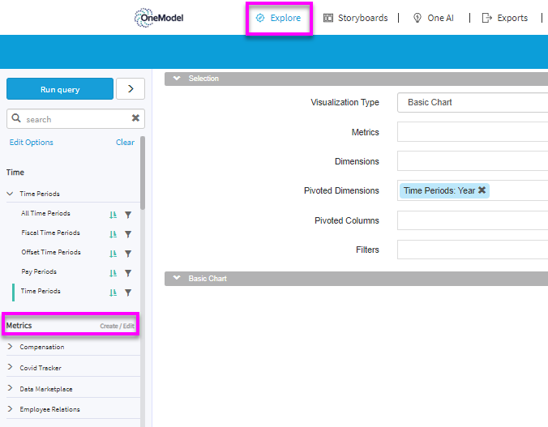Clear the search box with the X icon

pos(135,118)
